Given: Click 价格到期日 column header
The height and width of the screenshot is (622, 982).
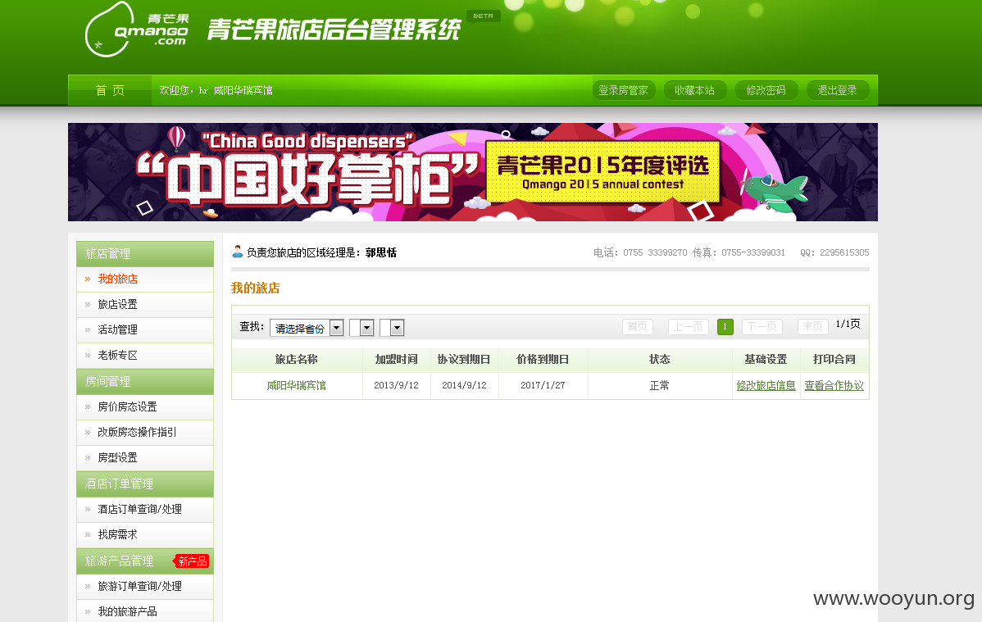Looking at the screenshot, I should coord(543,359).
